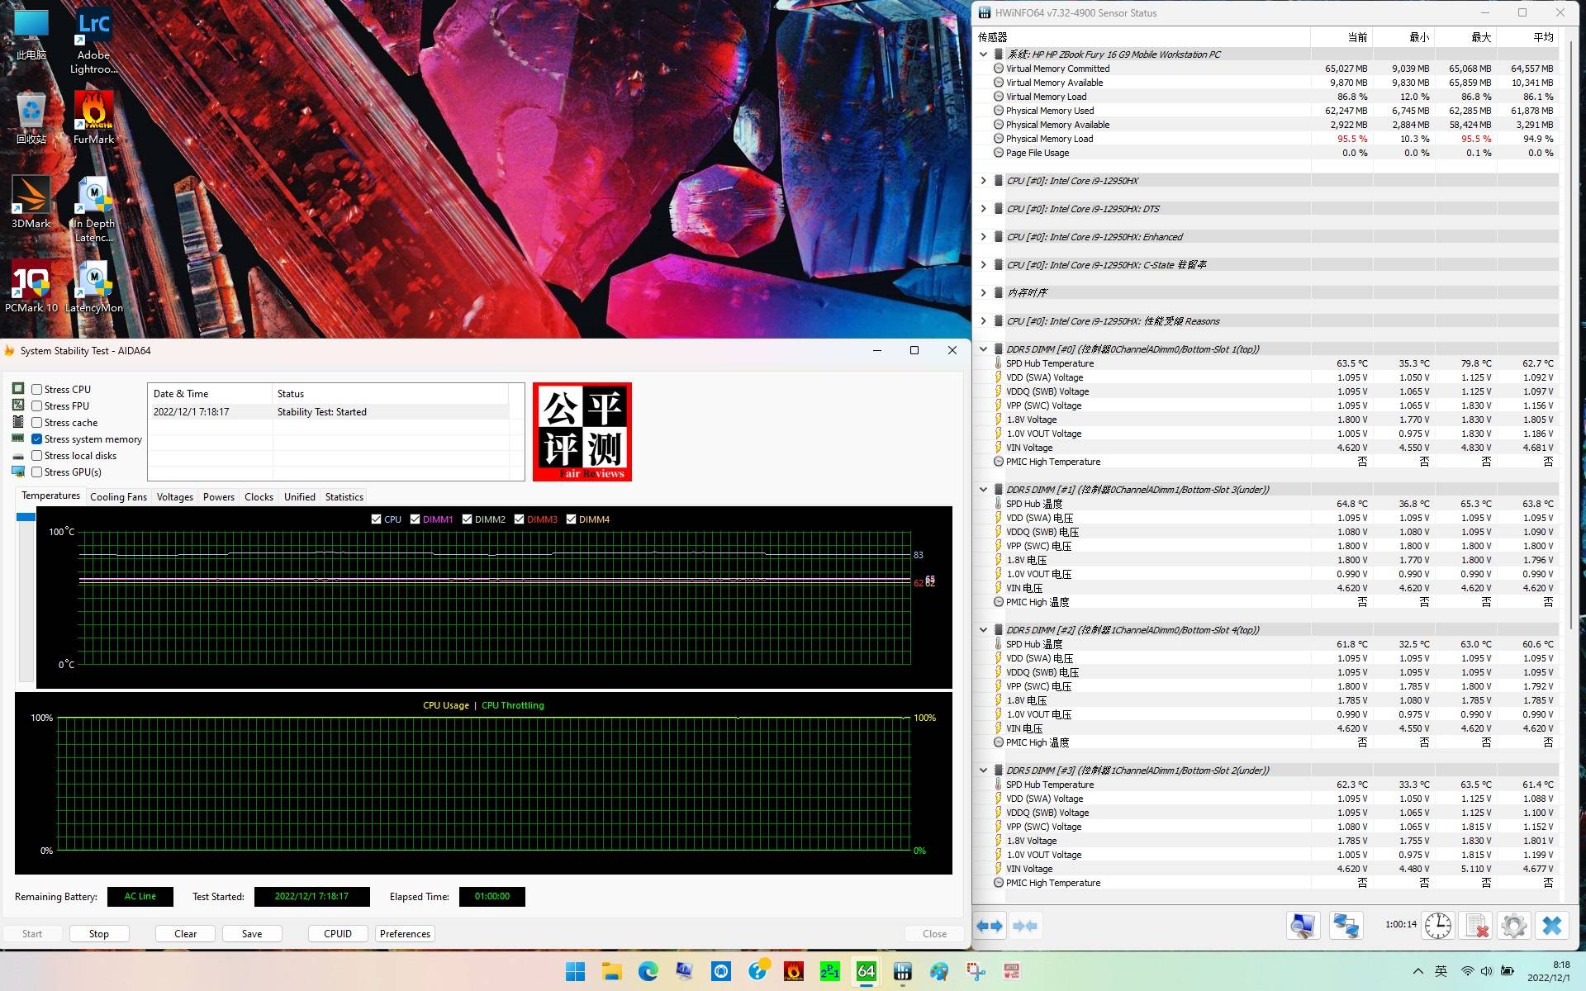
Task: Click the AIDA64 taskbar icon
Action: click(866, 972)
